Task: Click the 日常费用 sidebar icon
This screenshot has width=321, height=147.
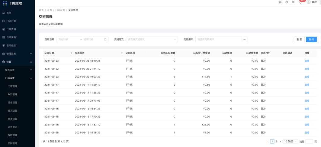Action: 4,29
